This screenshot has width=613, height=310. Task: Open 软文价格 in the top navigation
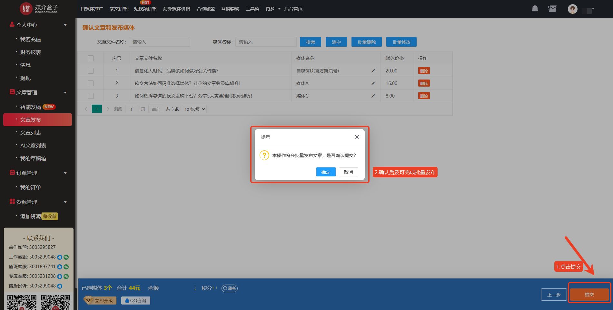click(x=118, y=9)
